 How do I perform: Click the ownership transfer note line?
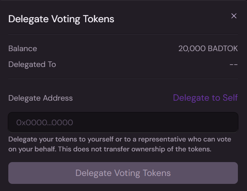pos(110,149)
